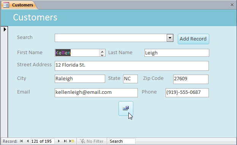Click the First Name field scroll down arrow
This screenshot has height=145, width=237.
pyautogui.click(x=102, y=55)
